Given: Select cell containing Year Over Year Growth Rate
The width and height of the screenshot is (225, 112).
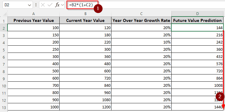Looking at the screenshot, I should 141,20.
